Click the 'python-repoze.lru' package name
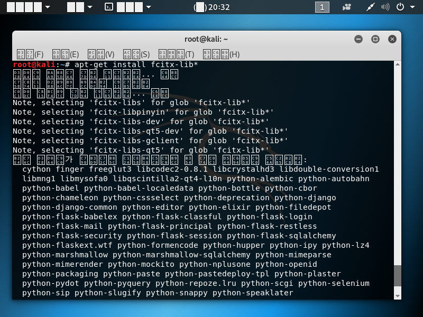This screenshot has width=423, height=317. pos(196,283)
